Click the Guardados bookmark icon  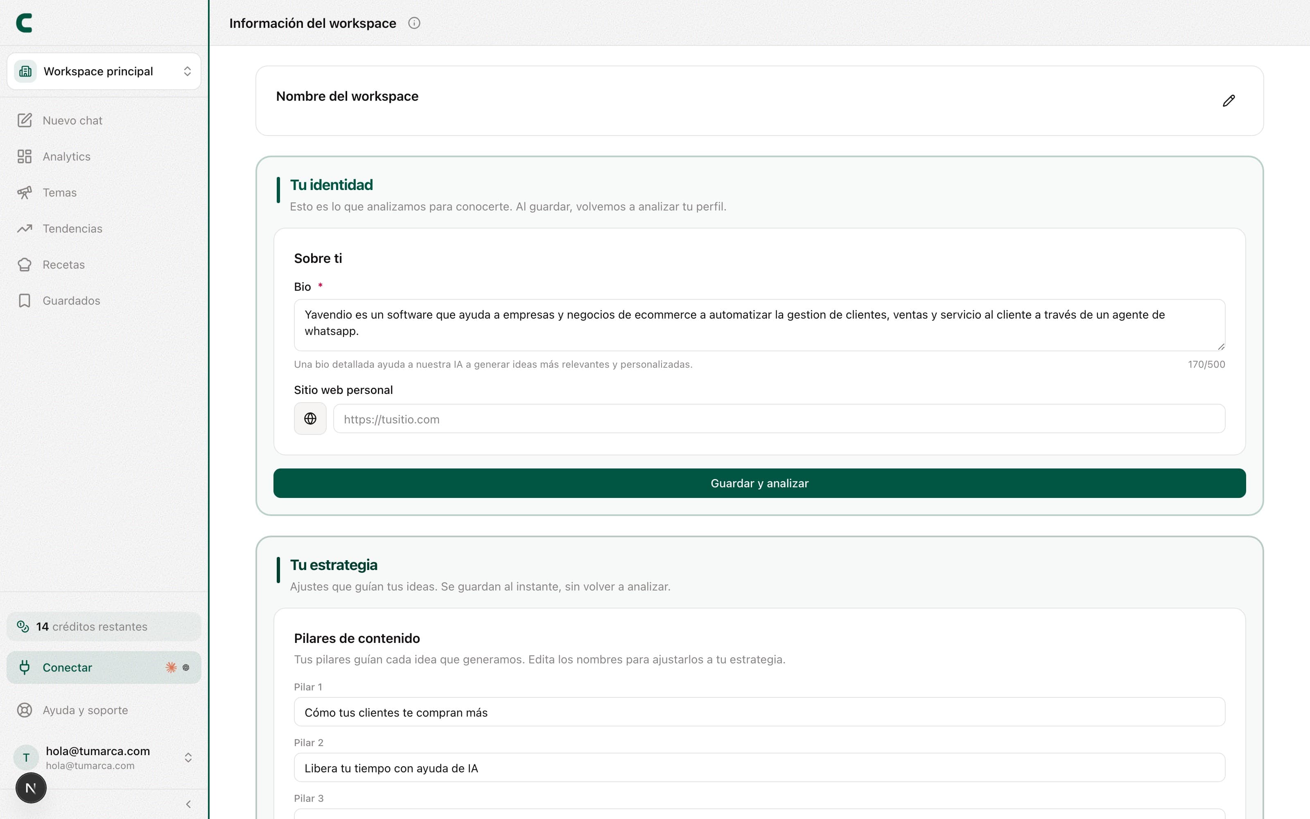[x=25, y=301]
